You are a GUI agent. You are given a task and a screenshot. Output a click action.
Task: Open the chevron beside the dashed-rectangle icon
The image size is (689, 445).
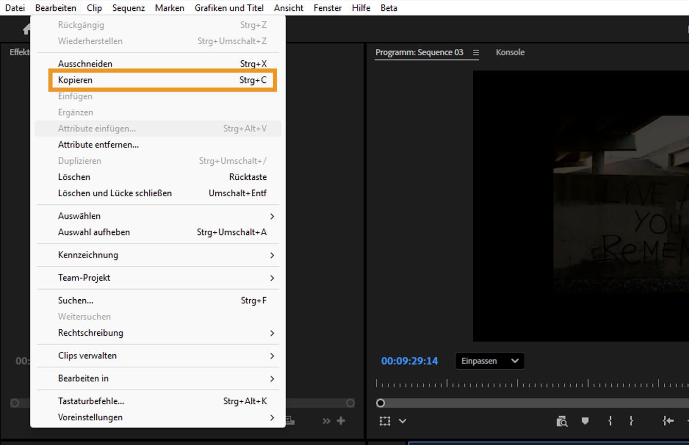[x=403, y=421]
